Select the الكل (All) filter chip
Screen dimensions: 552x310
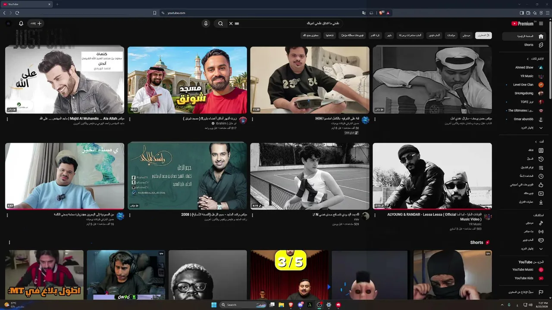click(483, 35)
